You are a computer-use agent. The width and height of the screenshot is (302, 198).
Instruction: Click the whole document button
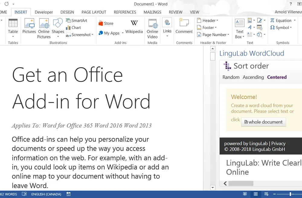[263, 122]
